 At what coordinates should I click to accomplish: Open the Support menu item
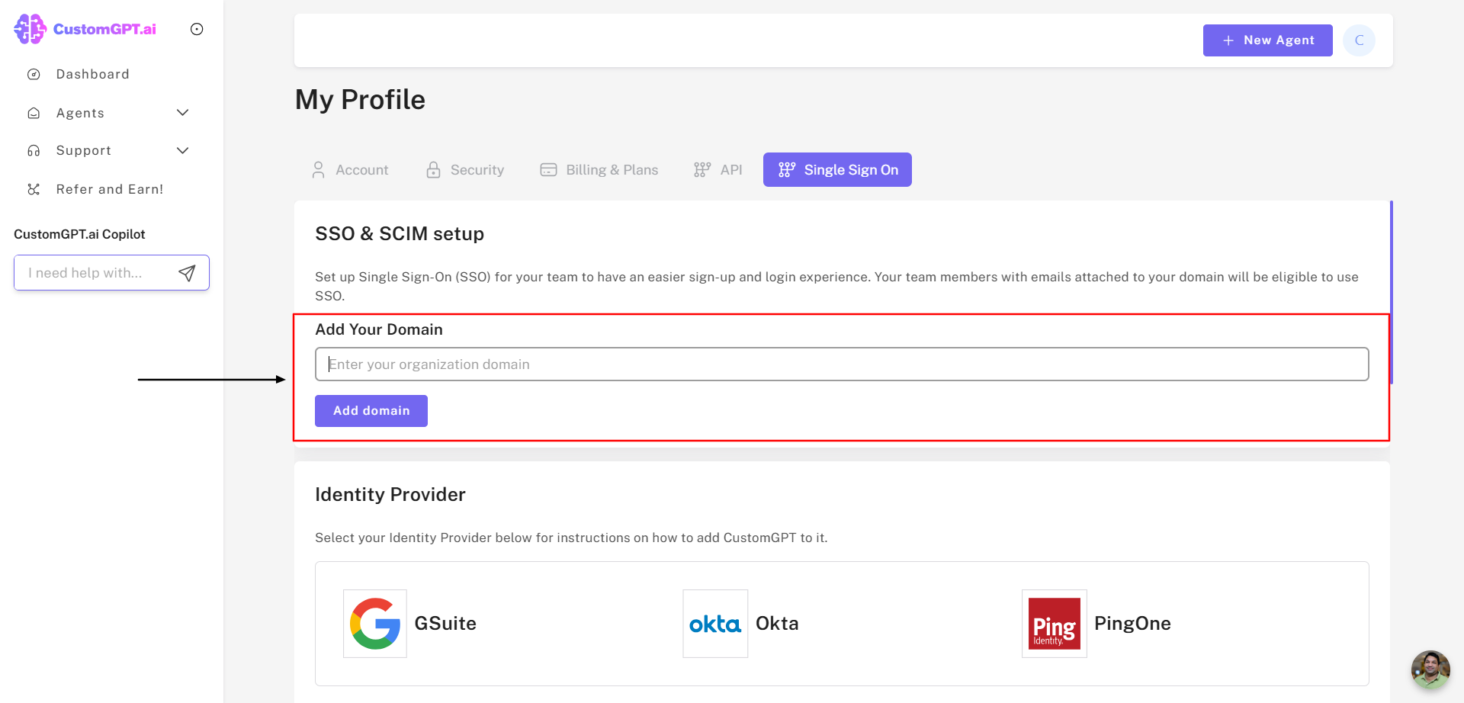(84, 151)
